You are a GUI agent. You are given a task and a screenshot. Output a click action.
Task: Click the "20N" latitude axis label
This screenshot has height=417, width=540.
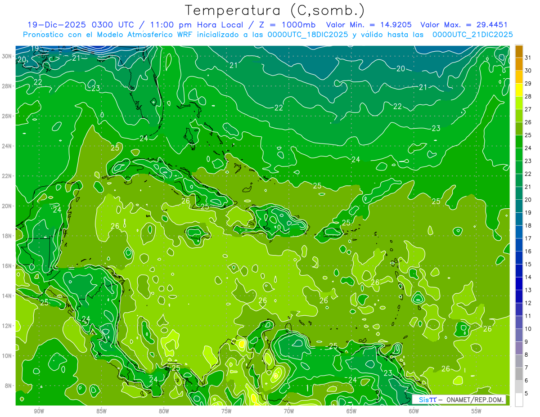pos(6,206)
